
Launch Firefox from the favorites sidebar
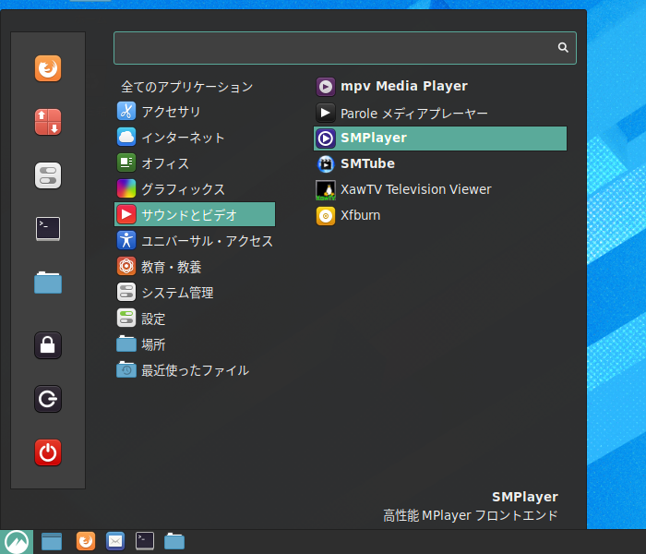point(48,68)
